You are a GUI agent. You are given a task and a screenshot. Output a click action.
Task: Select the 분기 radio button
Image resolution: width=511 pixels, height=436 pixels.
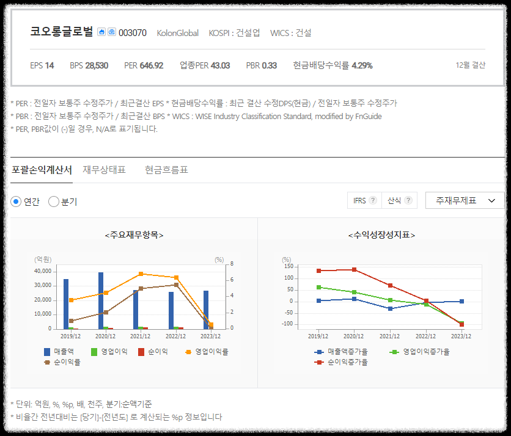click(54, 202)
